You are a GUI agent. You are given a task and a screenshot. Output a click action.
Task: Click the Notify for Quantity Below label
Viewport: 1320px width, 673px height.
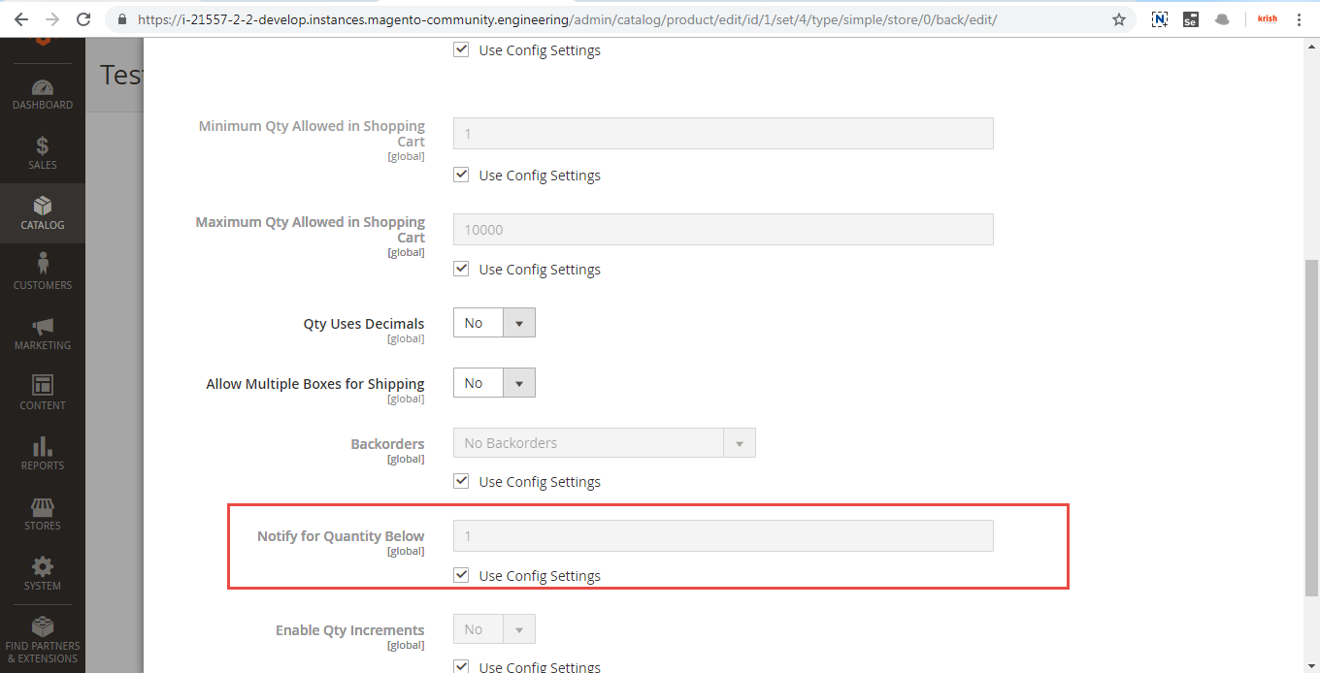coord(341,536)
